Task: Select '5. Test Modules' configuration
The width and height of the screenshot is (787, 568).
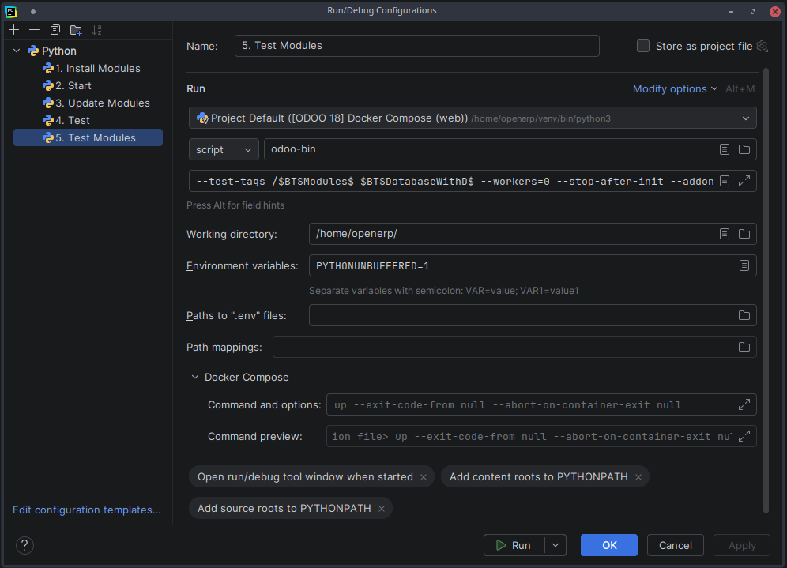Action: pos(88,137)
